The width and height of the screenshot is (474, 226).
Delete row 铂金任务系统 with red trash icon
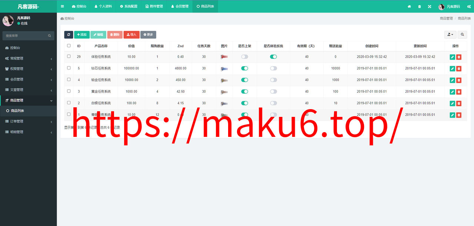click(x=459, y=80)
